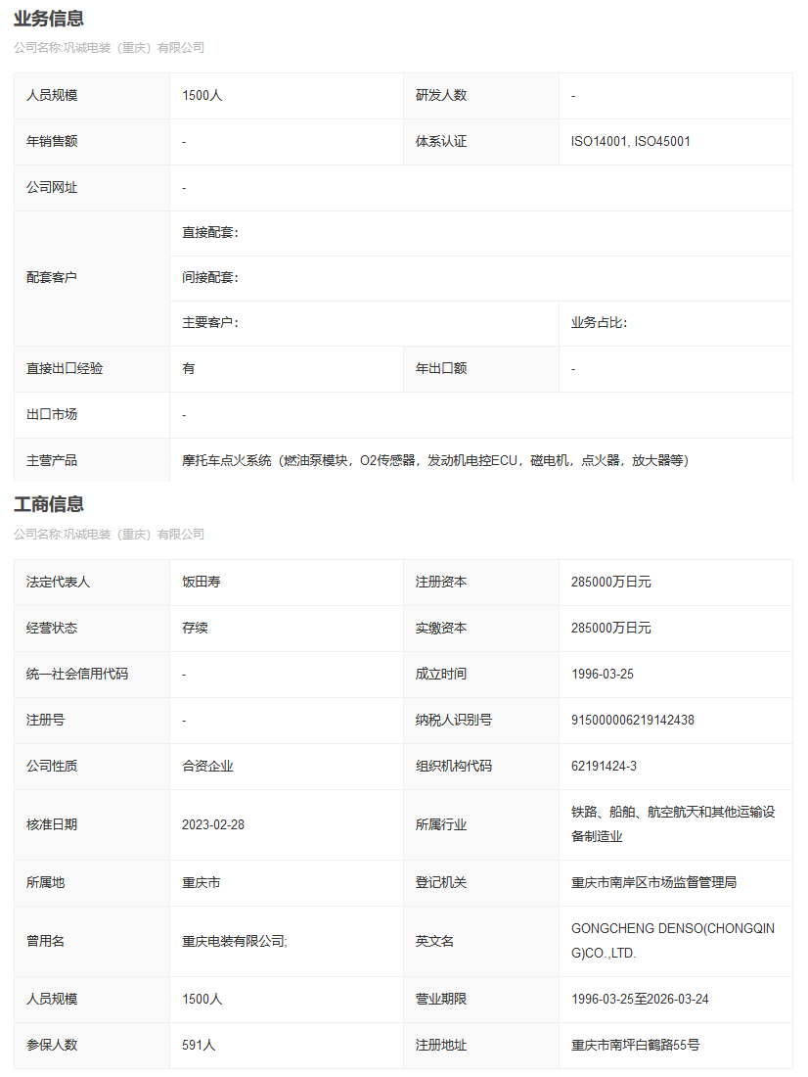Click the 铁路、船舶、航空航天 industry value
This screenshot has height=1077, width=808.
coord(673,824)
